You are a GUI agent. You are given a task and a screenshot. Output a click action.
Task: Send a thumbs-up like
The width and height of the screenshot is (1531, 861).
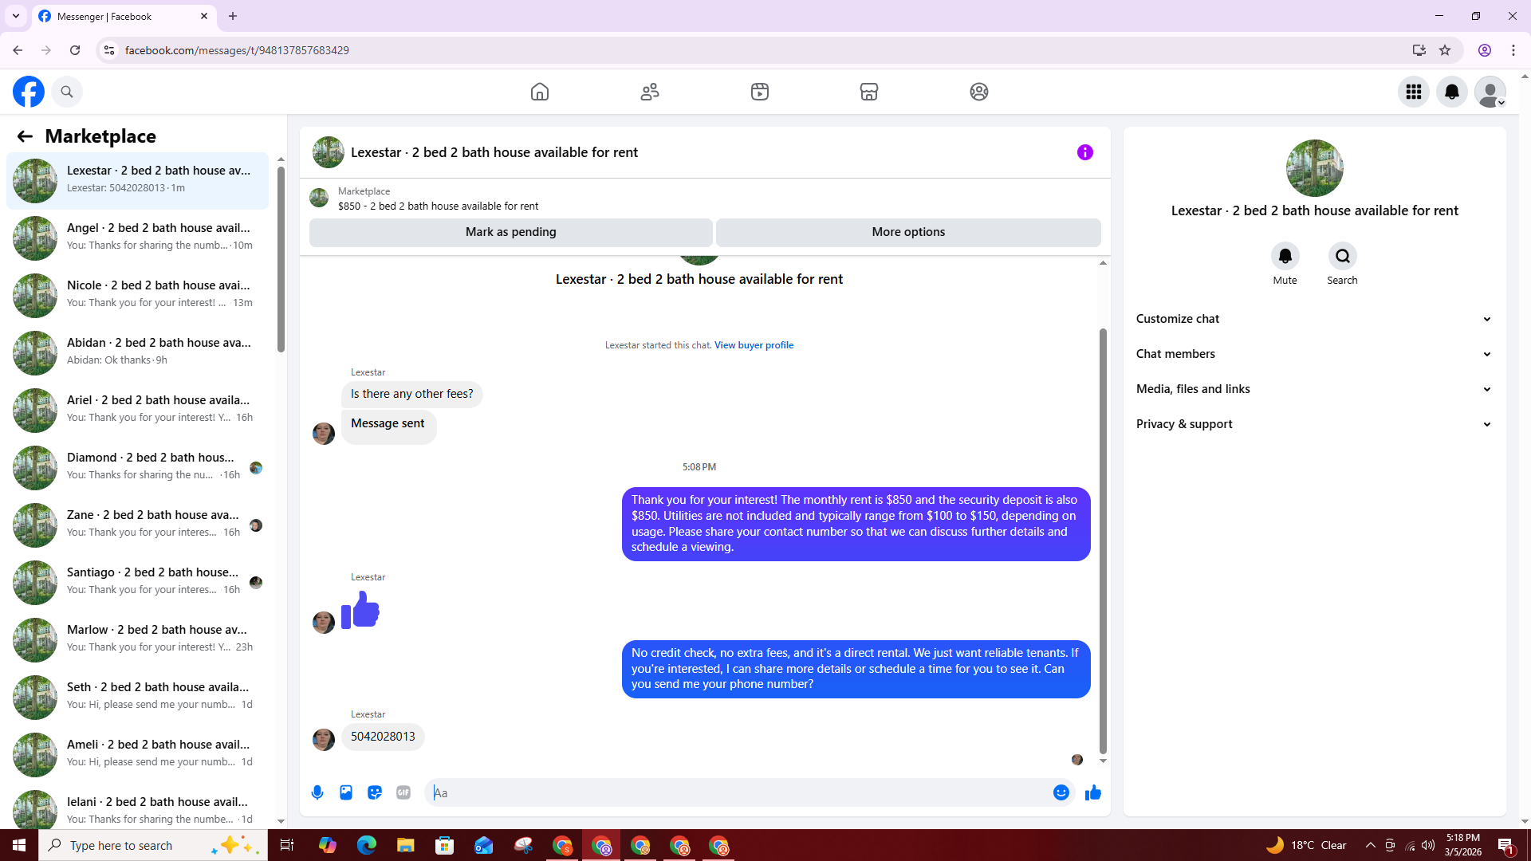click(x=1092, y=792)
